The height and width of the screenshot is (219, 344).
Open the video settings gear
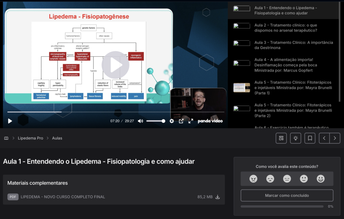(x=172, y=121)
